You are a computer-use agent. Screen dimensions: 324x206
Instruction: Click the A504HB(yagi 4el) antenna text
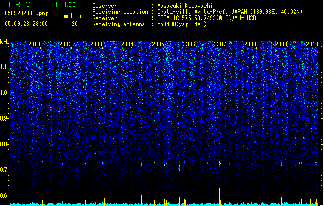coord(182,24)
